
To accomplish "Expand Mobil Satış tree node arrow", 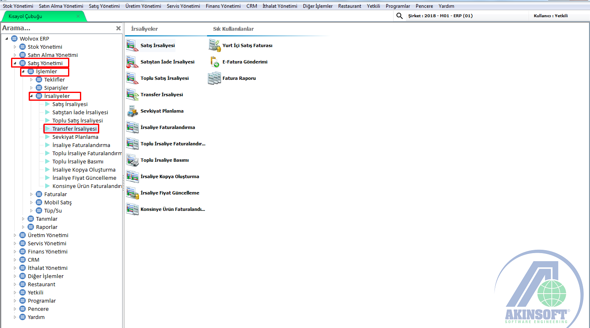I will [31, 202].
